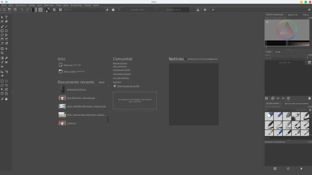The width and height of the screenshot is (312, 175).
Task: Select the Rectangle tool
Action: pyautogui.click(x=2, y=31)
